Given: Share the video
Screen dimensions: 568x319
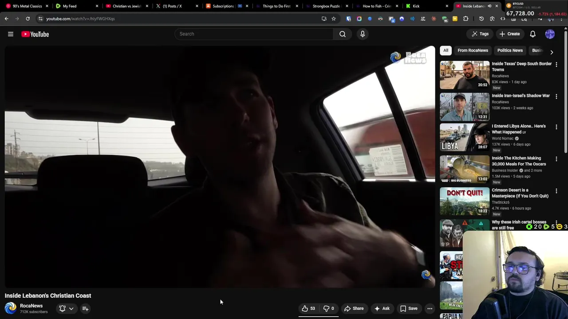Looking at the screenshot, I should point(354,308).
